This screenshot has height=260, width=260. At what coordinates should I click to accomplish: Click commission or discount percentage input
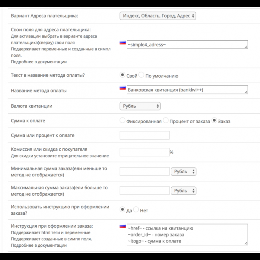point(144,152)
